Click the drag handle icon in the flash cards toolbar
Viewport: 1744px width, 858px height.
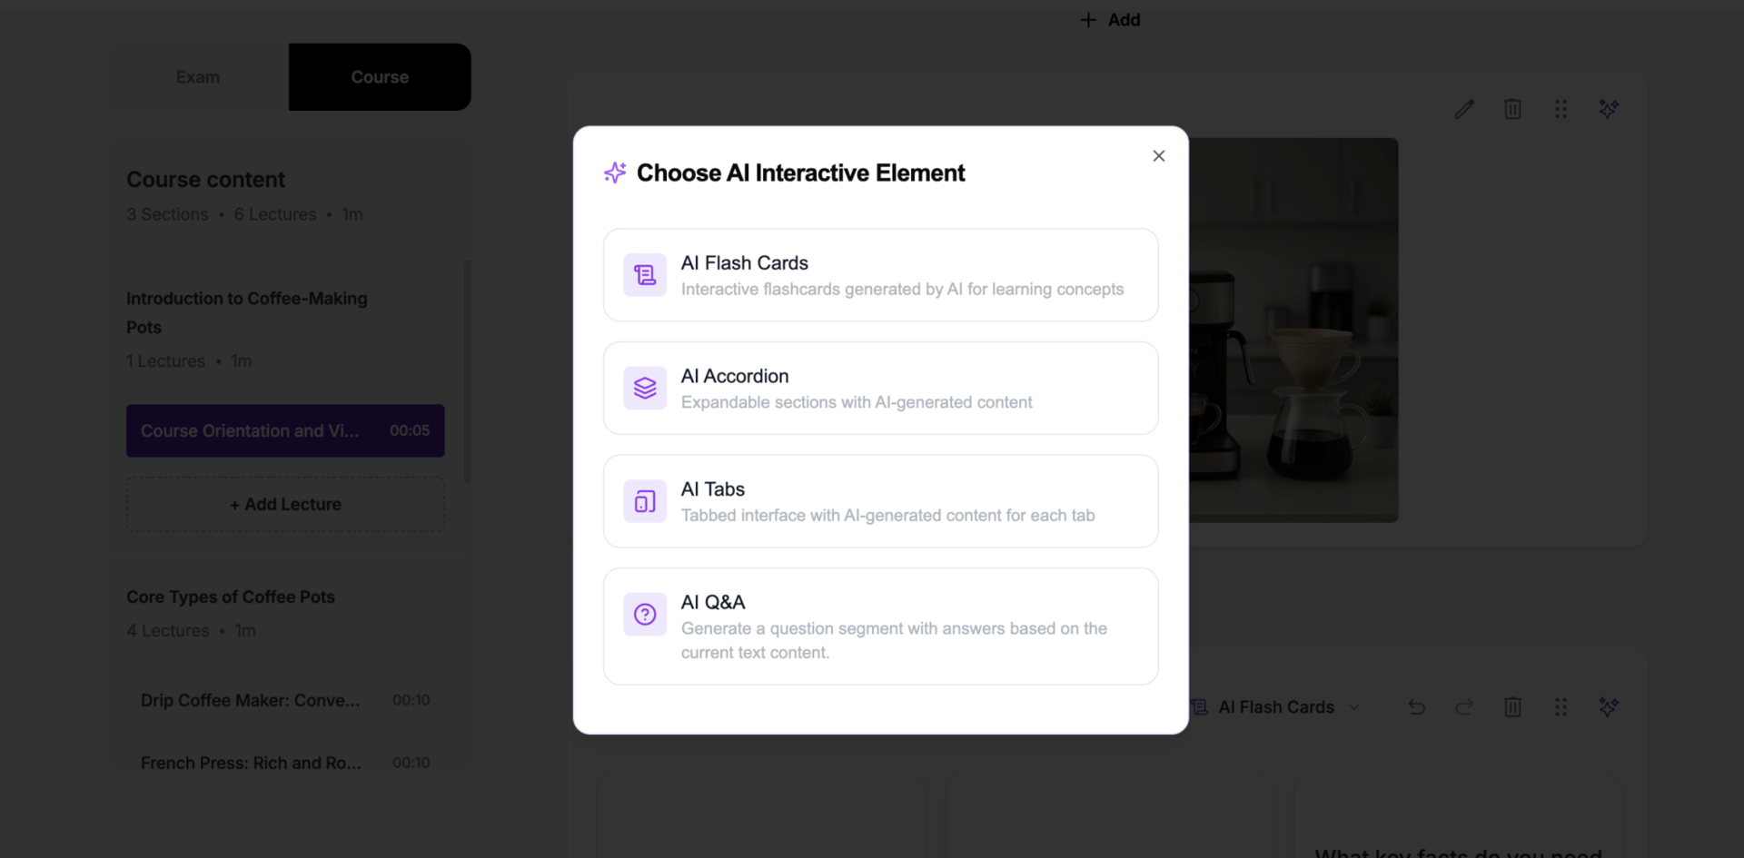click(1561, 706)
